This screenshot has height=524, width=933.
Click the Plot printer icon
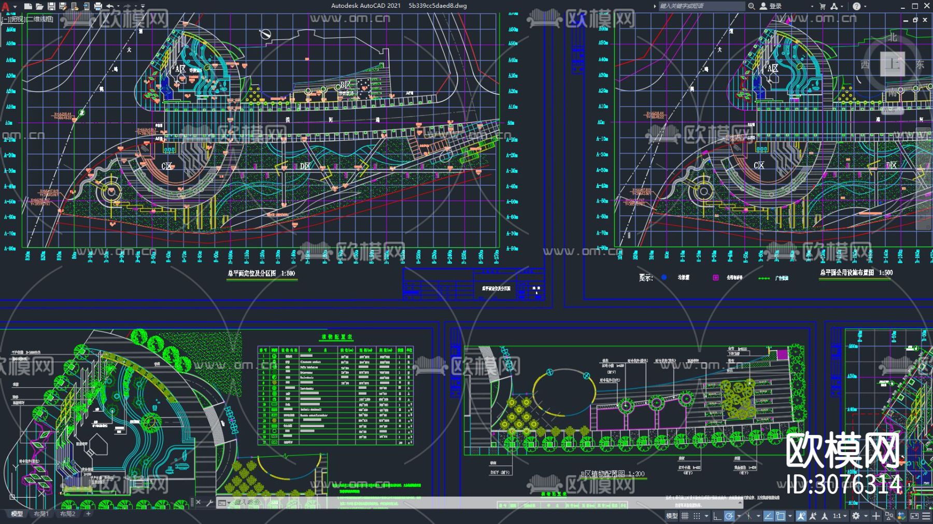point(98,6)
